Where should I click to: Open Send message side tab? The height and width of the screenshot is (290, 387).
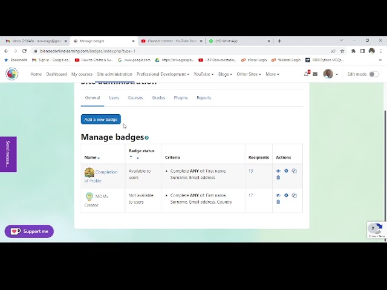tap(8, 155)
